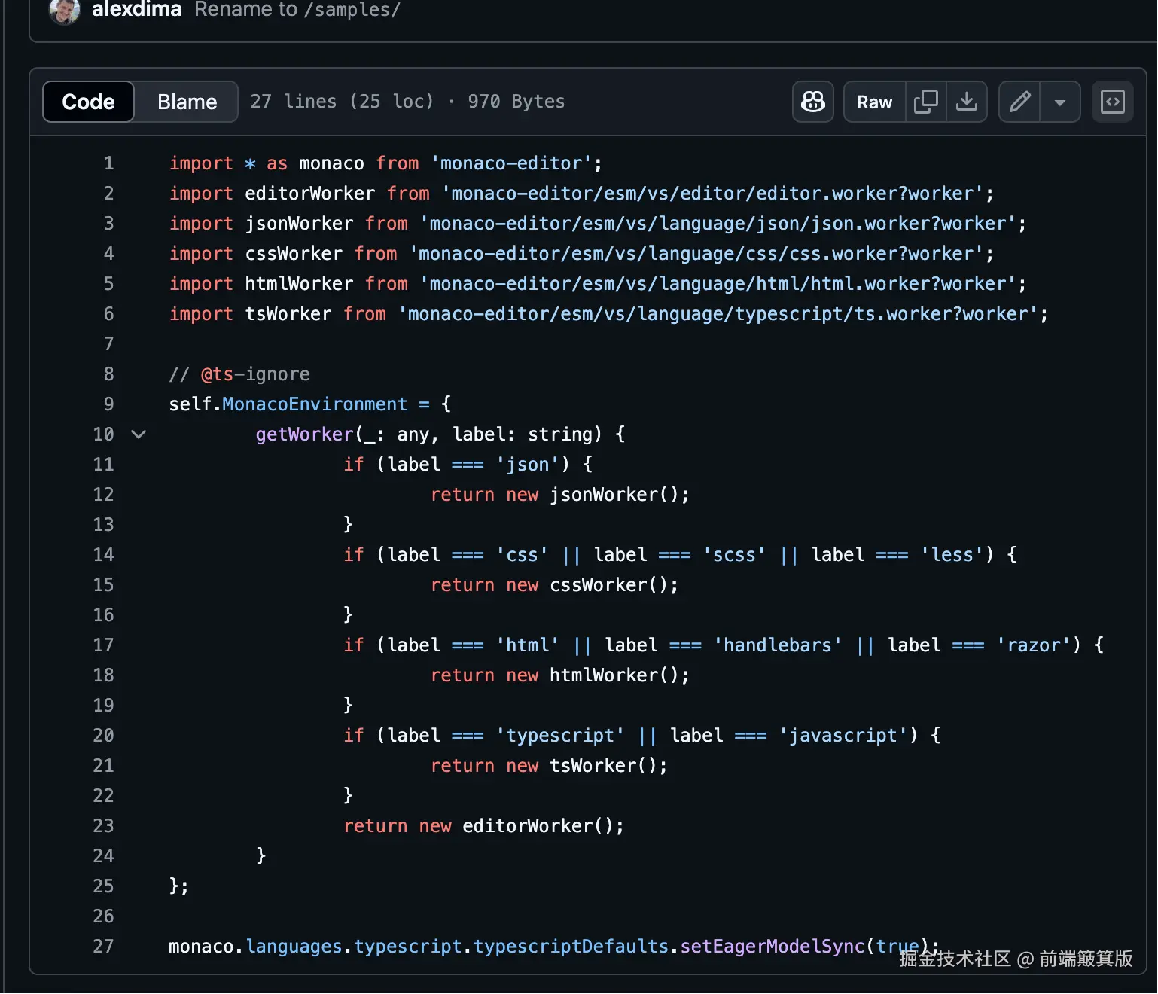
Task: Click 'return new cssWorker();' statement
Action: click(554, 585)
